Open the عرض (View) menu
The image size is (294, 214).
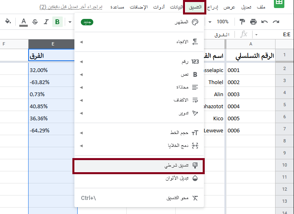point(229,7)
